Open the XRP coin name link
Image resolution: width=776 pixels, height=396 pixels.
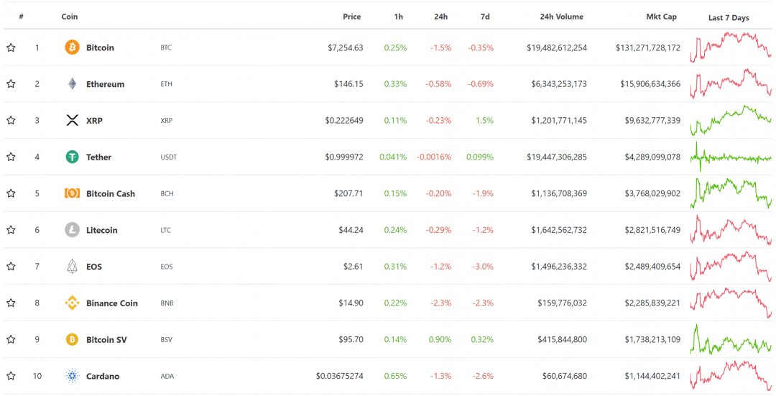click(95, 120)
